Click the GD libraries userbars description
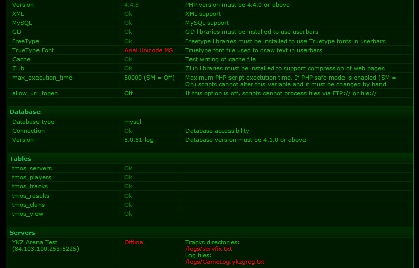This screenshot has height=268, width=419. (x=252, y=32)
